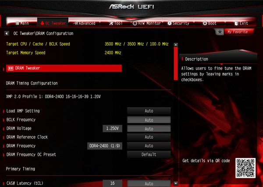This screenshot has height=187, width=263.
Task: Select the Load XMP Setting label
Action: [23, 111]
